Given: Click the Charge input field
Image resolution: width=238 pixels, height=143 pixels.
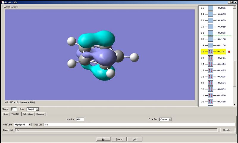Looking at the screenshot, I should click(14, 109).
